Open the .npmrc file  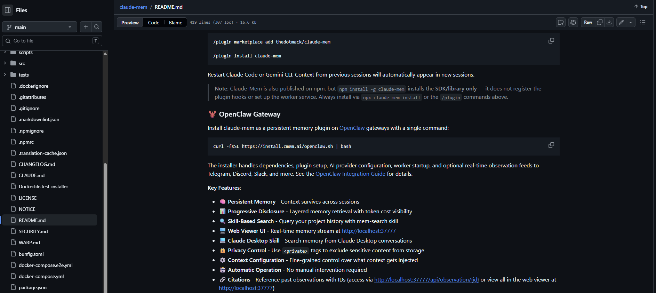[26, 142]
